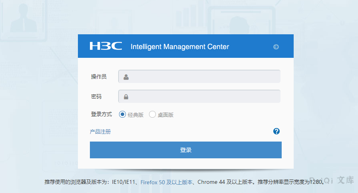Image resolution: width=358 pixels, height=193 pixels.
Task: Open help via the question mark icon
Action: tap(276, 131)
